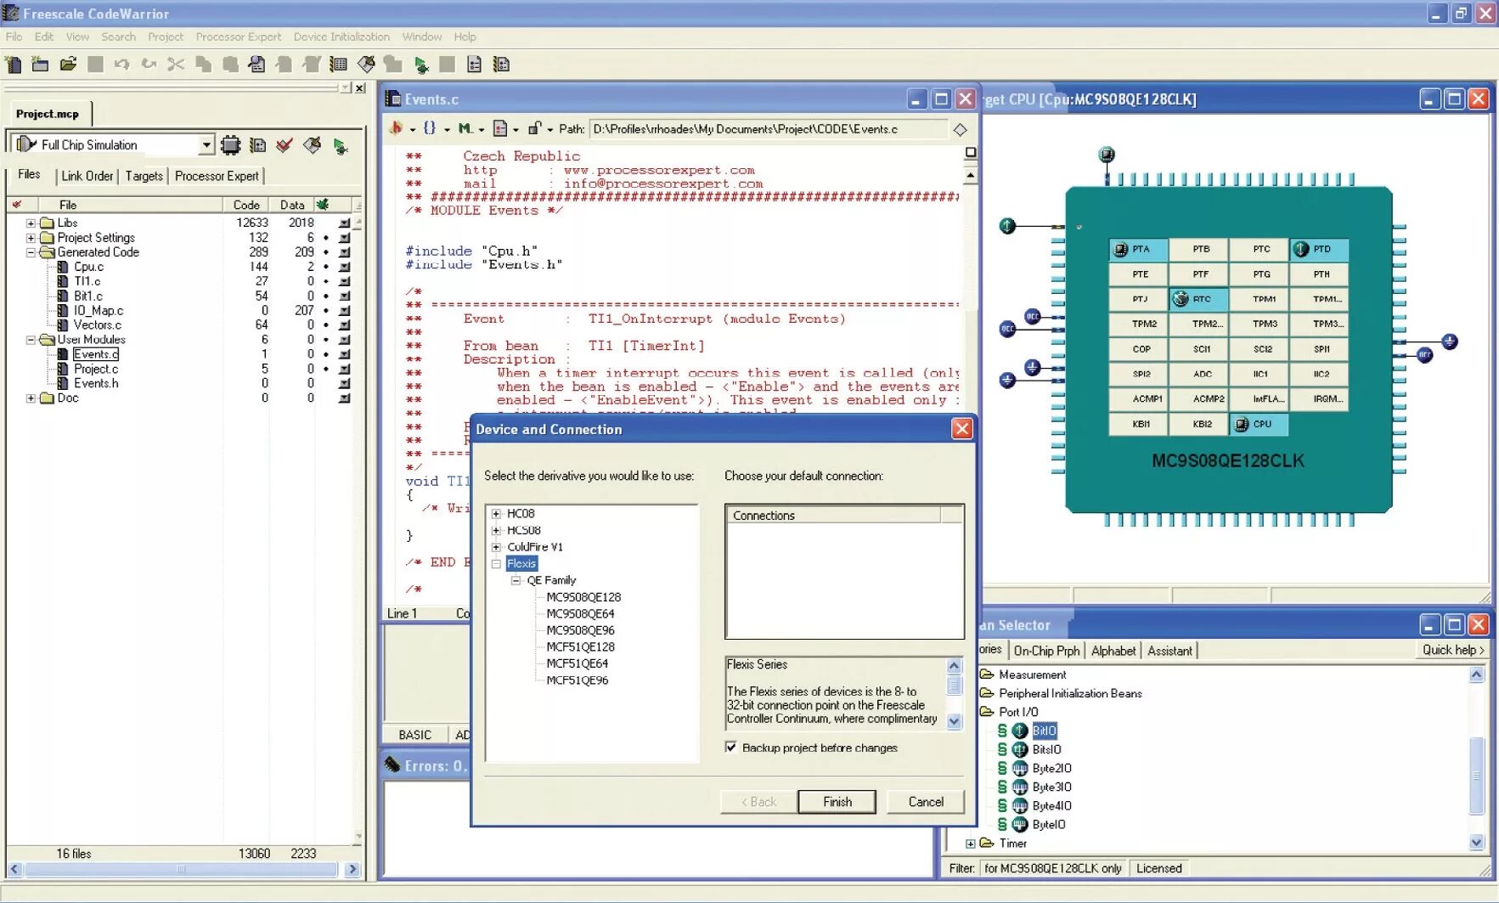
Task: Click the CPU block on the chip diagram
Action: point(1259,424)
